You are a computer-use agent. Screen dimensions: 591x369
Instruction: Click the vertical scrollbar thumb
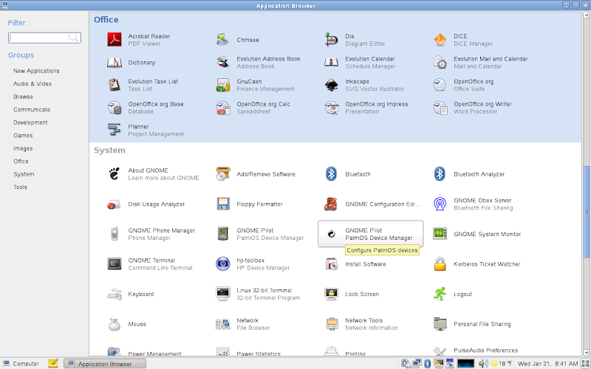586,212
